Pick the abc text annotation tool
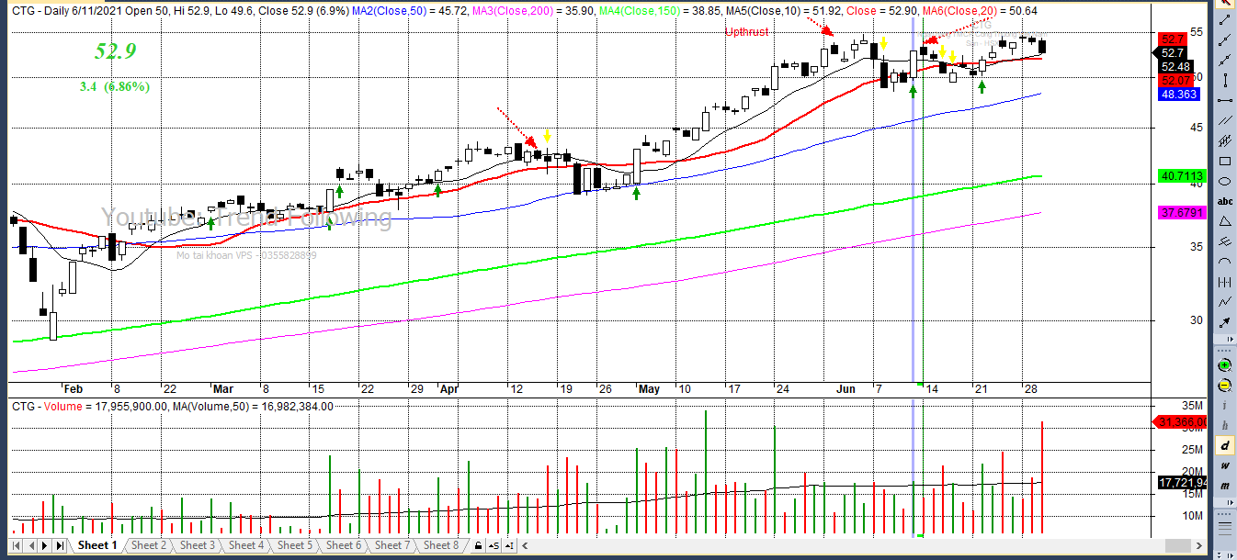This screenshot has width=1237, height=560. coord(1225,201)
